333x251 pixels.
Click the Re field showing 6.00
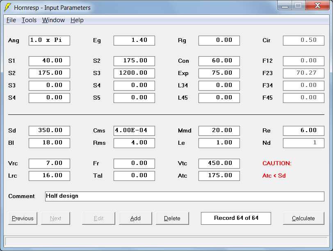click(x=304, y=131)
